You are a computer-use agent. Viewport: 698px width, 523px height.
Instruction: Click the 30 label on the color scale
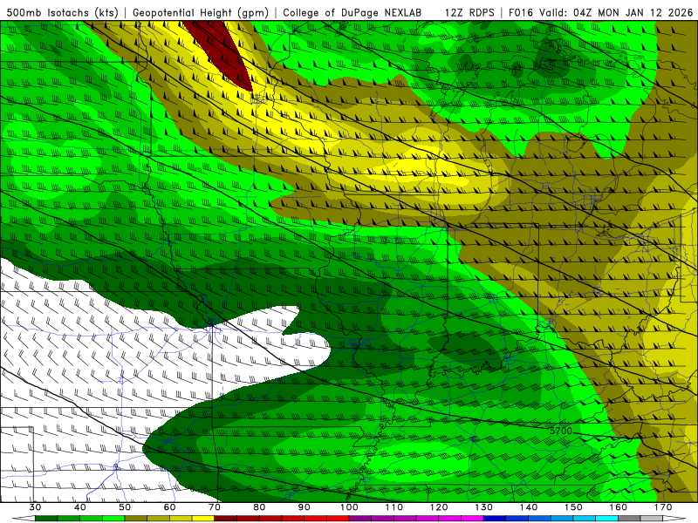coord(35,507)
